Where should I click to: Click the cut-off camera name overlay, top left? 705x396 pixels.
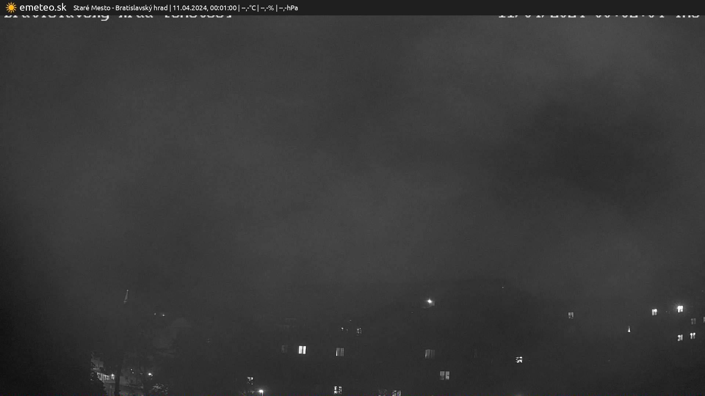(117, 17)
